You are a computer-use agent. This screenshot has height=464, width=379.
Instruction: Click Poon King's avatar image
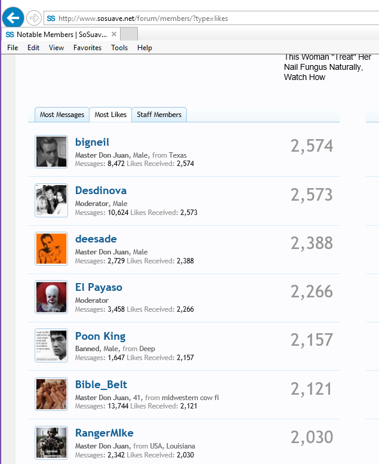tap(51, 345)
